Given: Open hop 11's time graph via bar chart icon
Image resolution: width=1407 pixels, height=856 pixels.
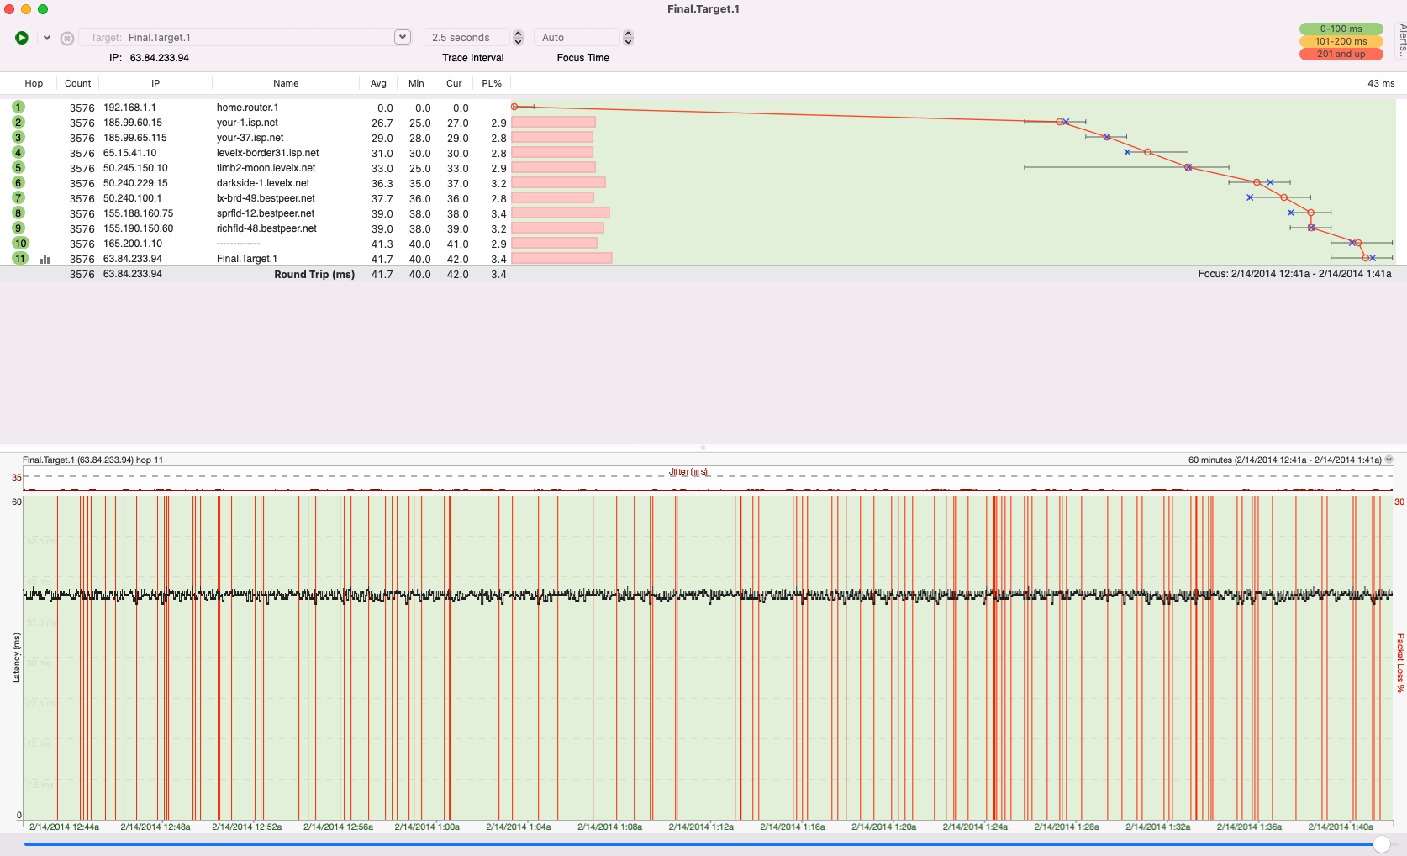Looking at the screenshot, I should coord(45,260).
